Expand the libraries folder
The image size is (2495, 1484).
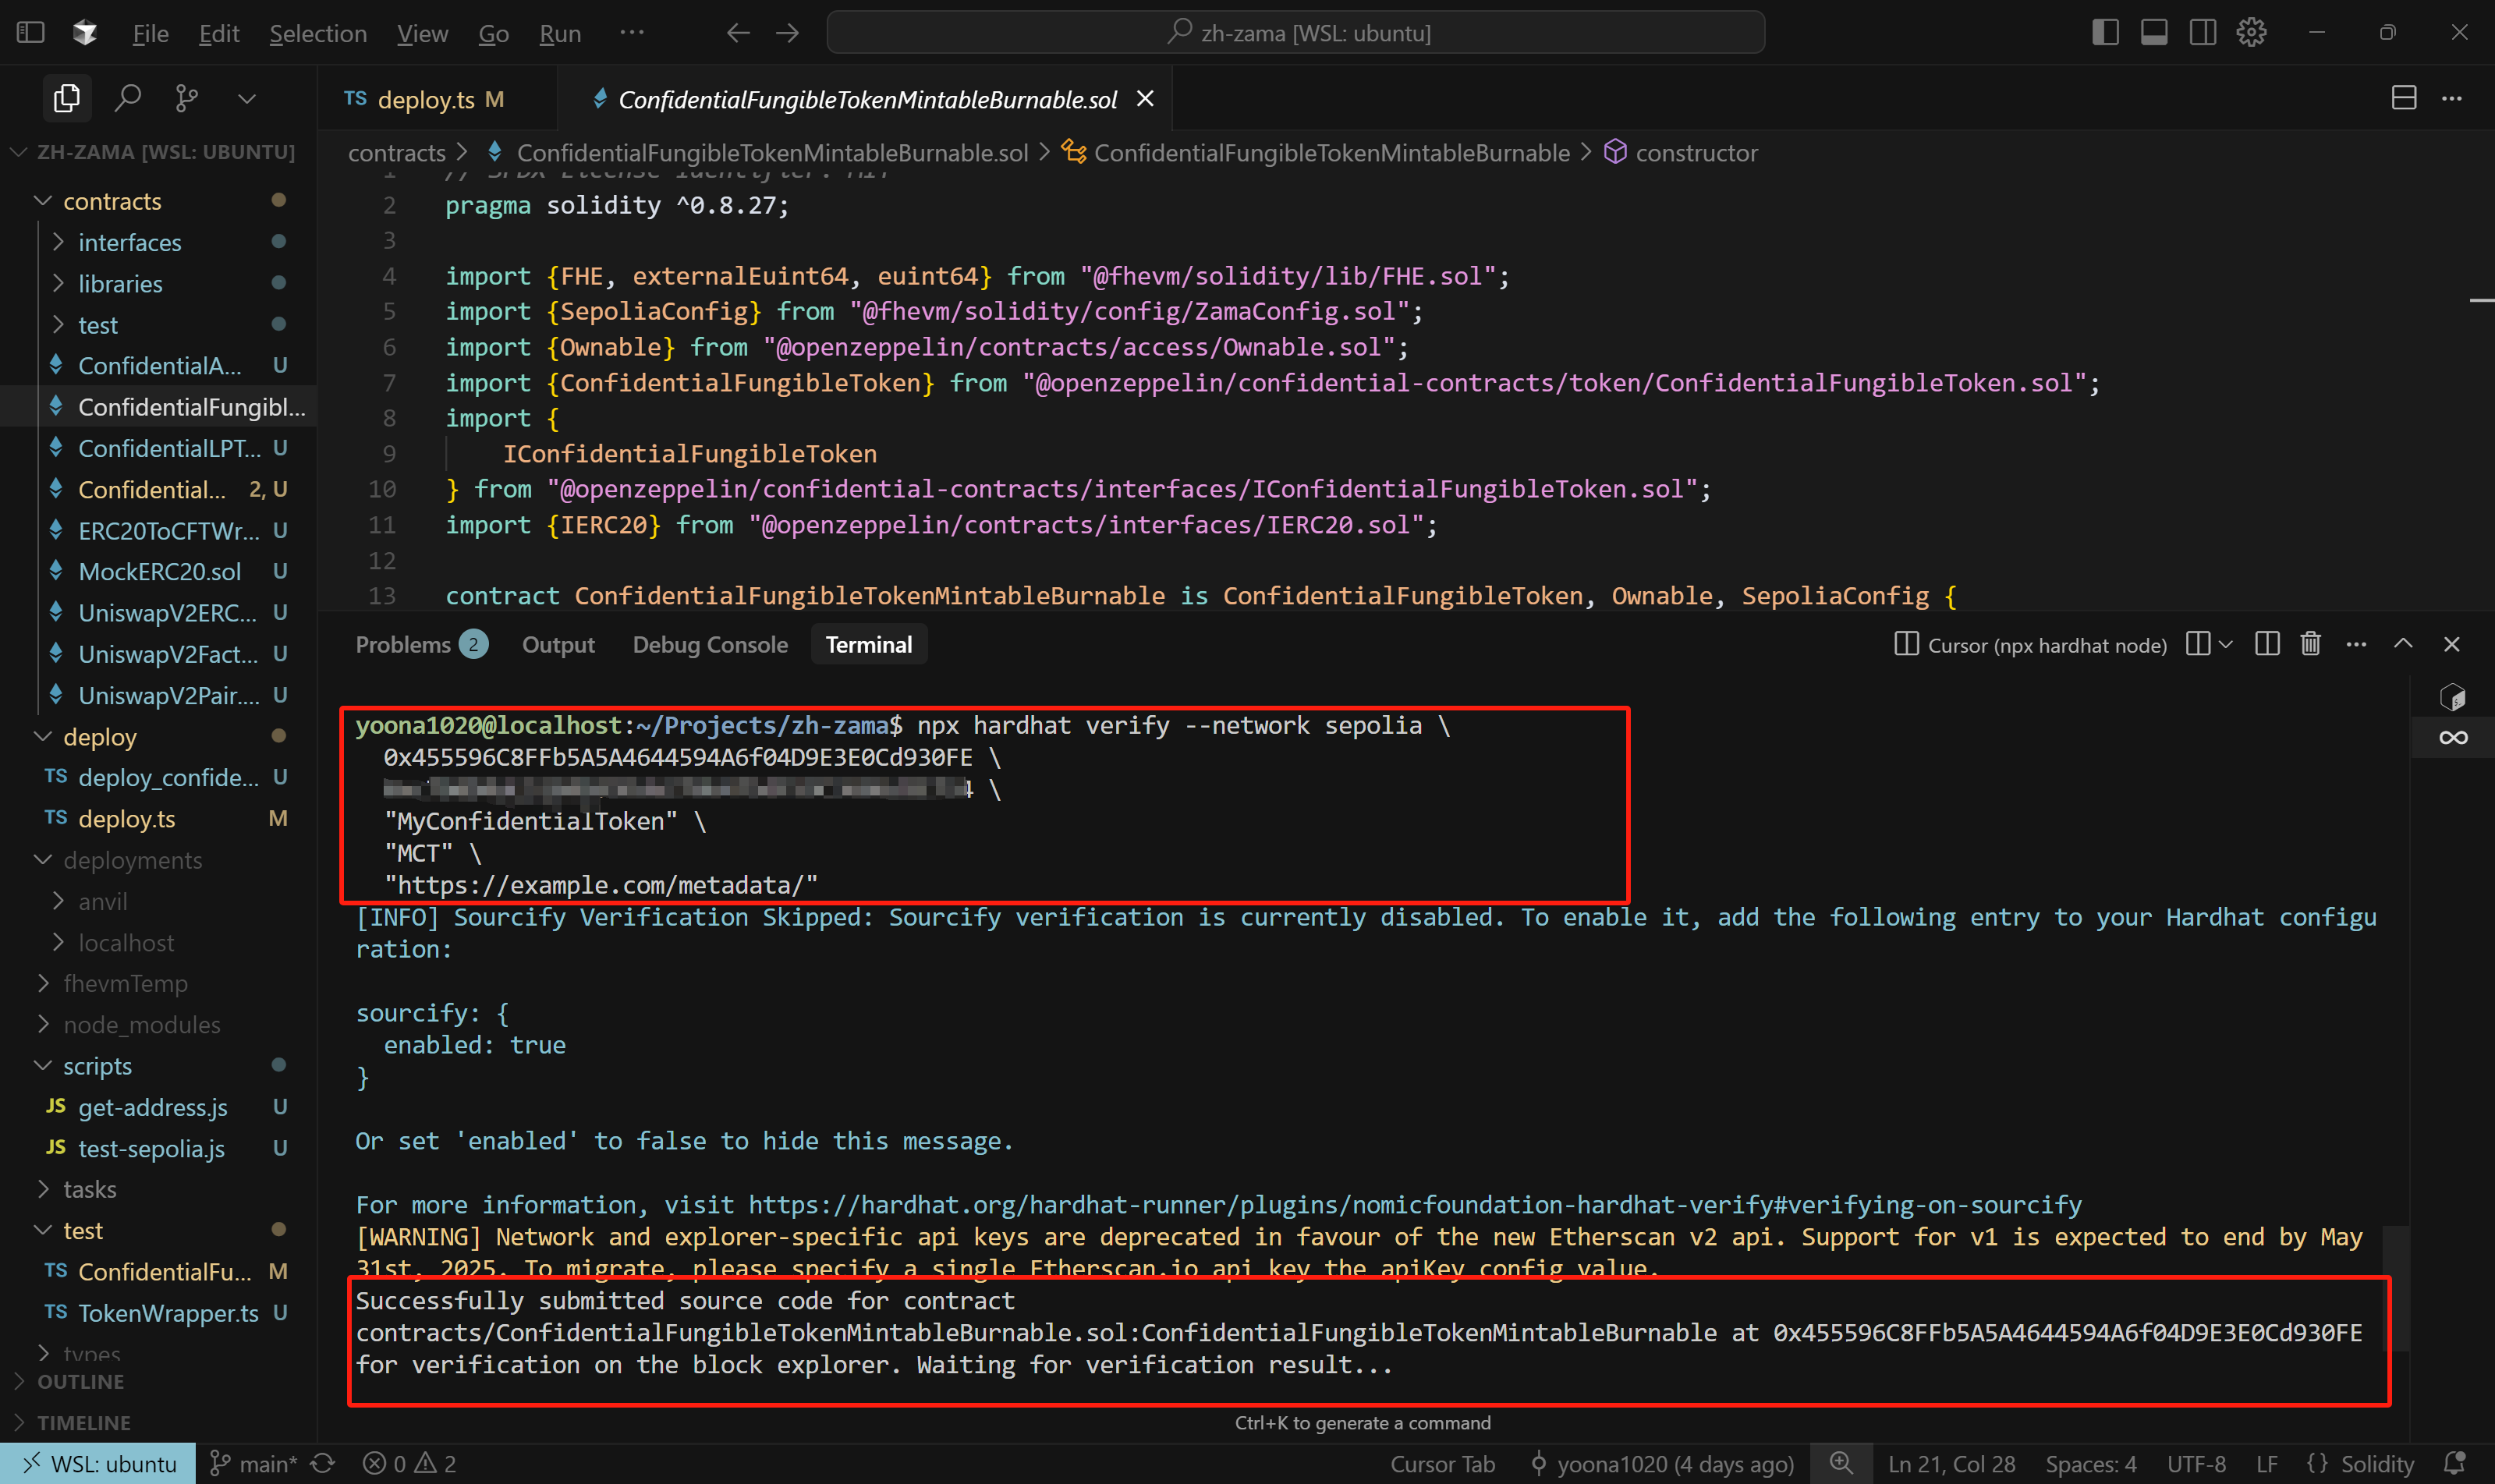[158, 284]
